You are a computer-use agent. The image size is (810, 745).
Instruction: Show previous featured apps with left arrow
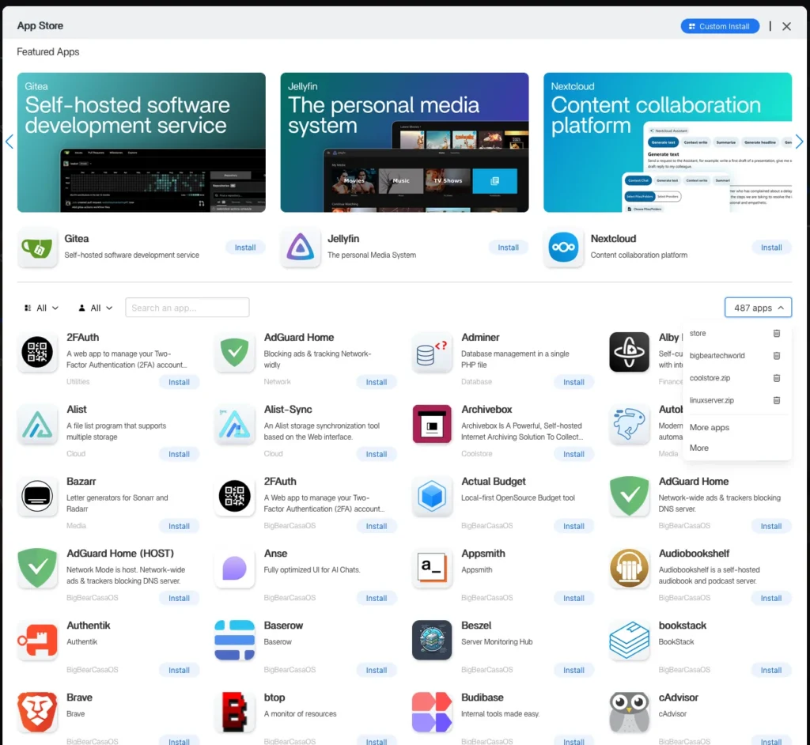[9, 142]
